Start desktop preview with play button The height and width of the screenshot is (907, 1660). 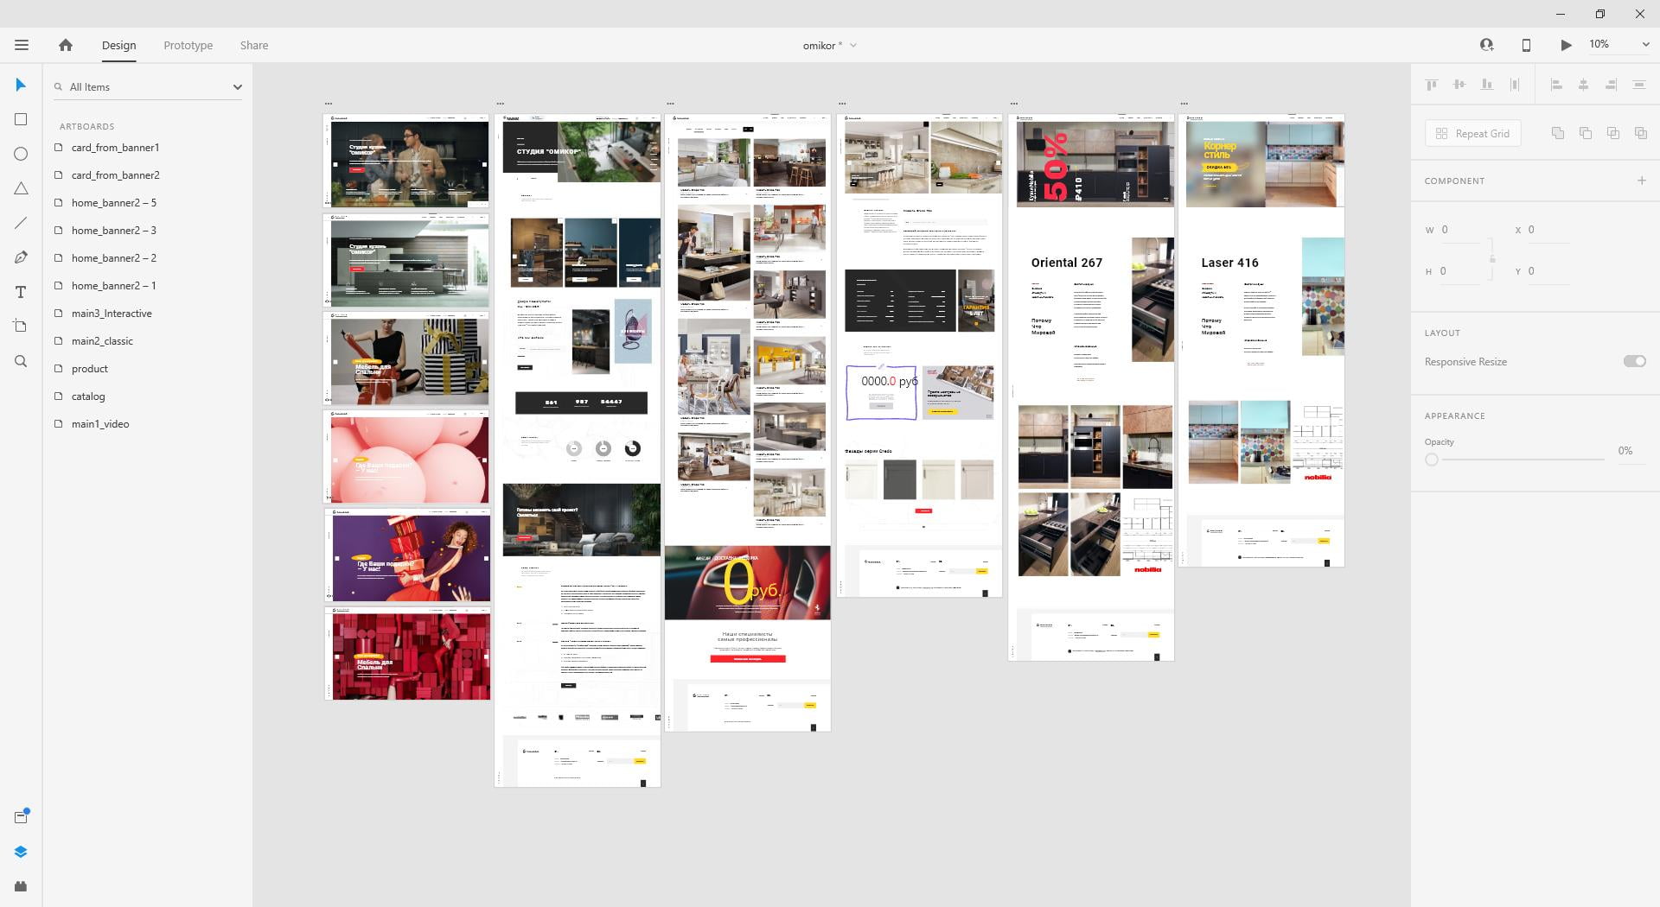[1566, 45]
